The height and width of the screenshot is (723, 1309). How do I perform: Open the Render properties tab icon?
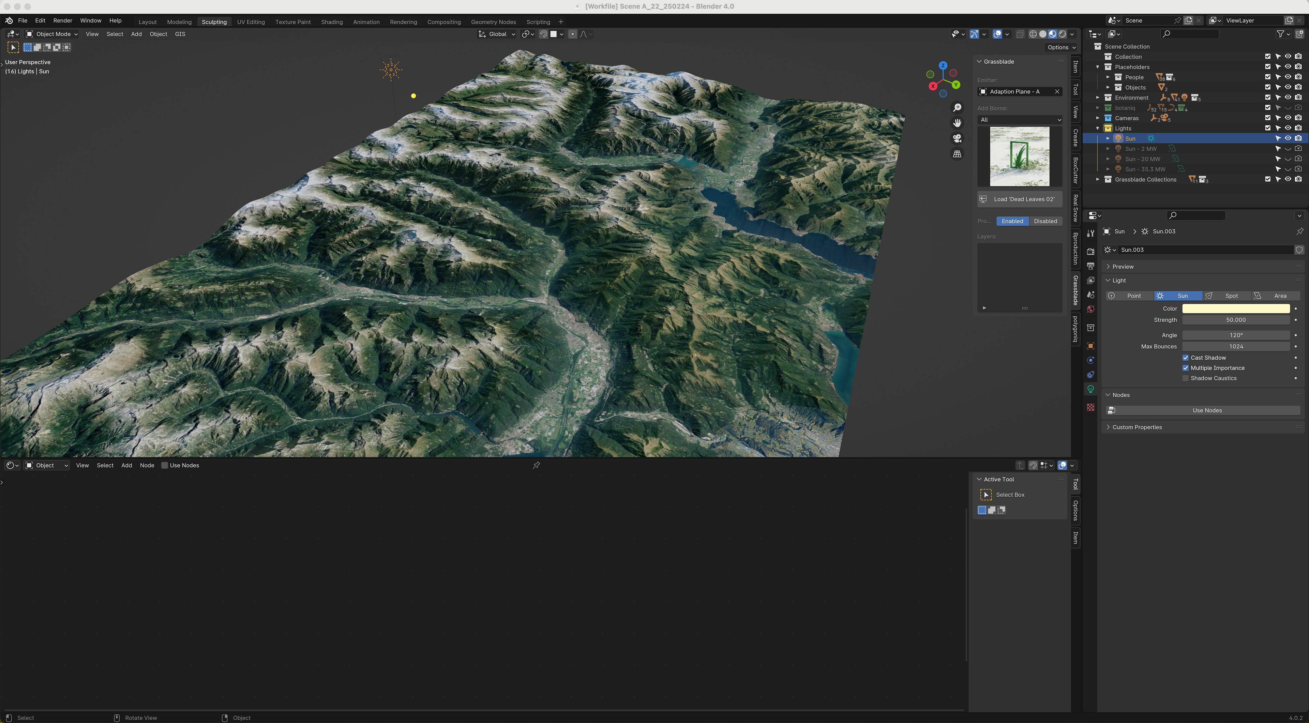(x=1090, y=252)
